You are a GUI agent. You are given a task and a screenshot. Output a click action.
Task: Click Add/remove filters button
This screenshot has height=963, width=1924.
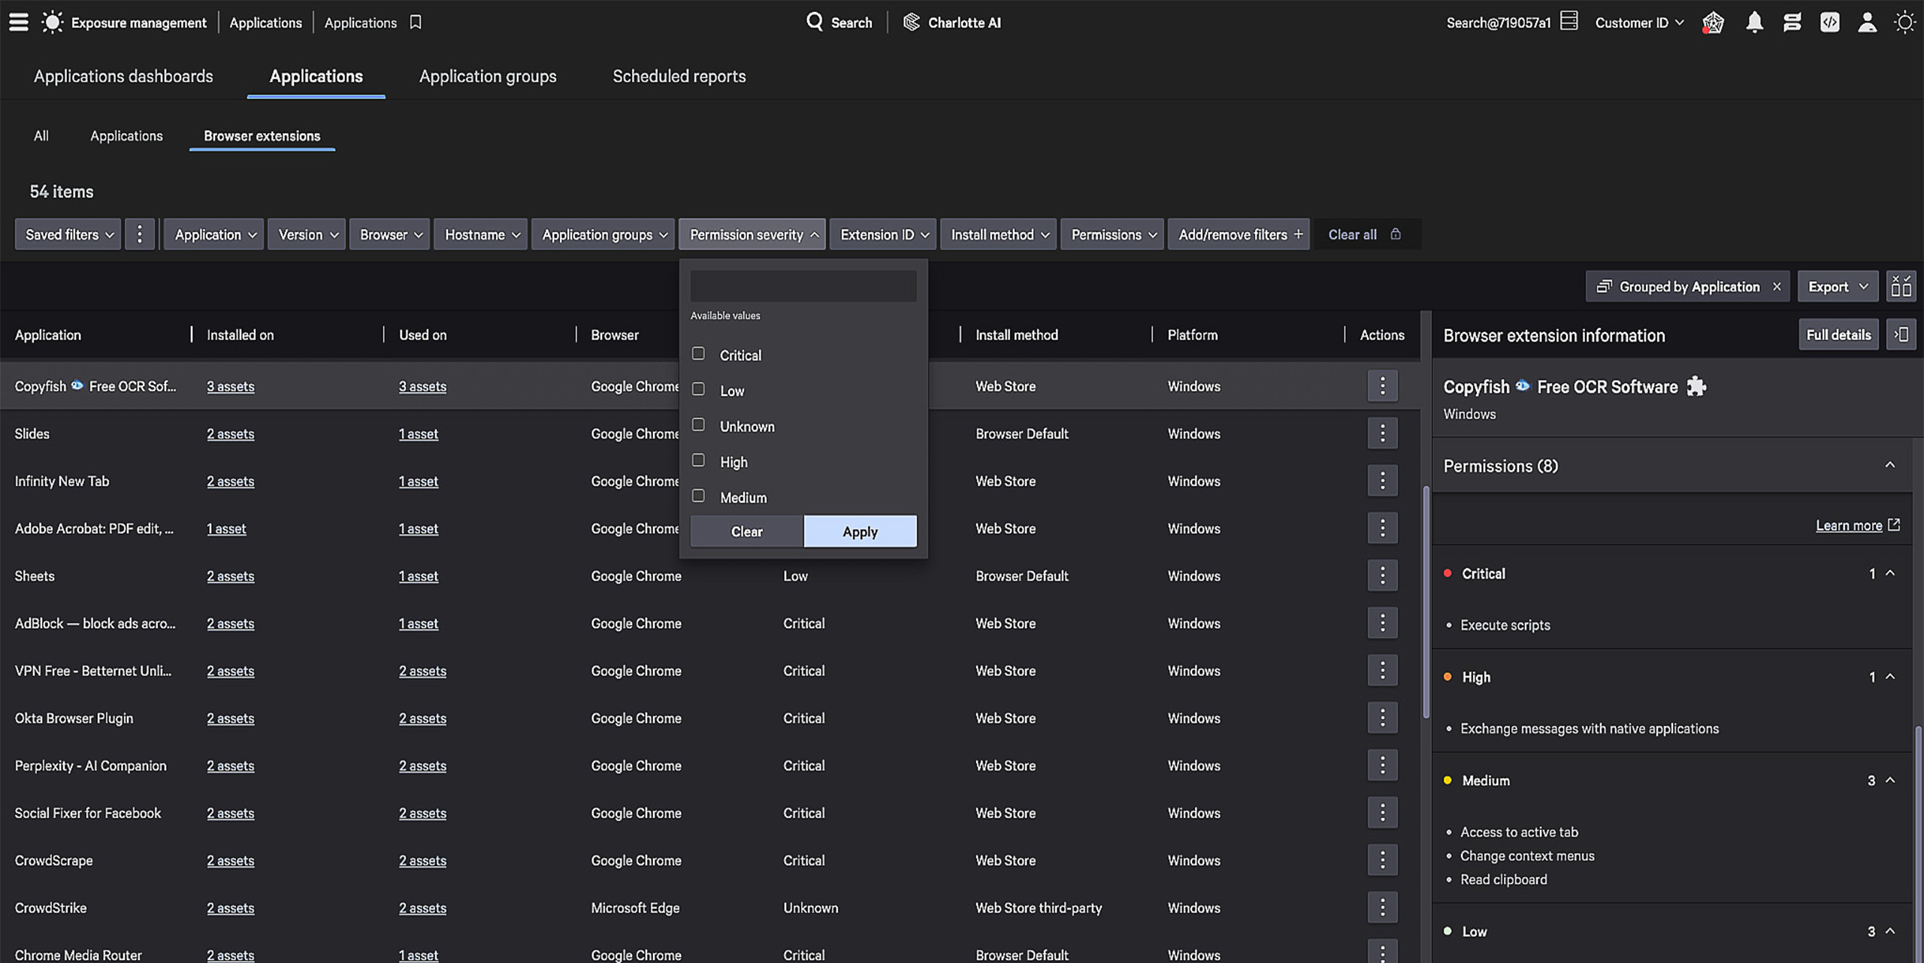[x=1239, y=234]
